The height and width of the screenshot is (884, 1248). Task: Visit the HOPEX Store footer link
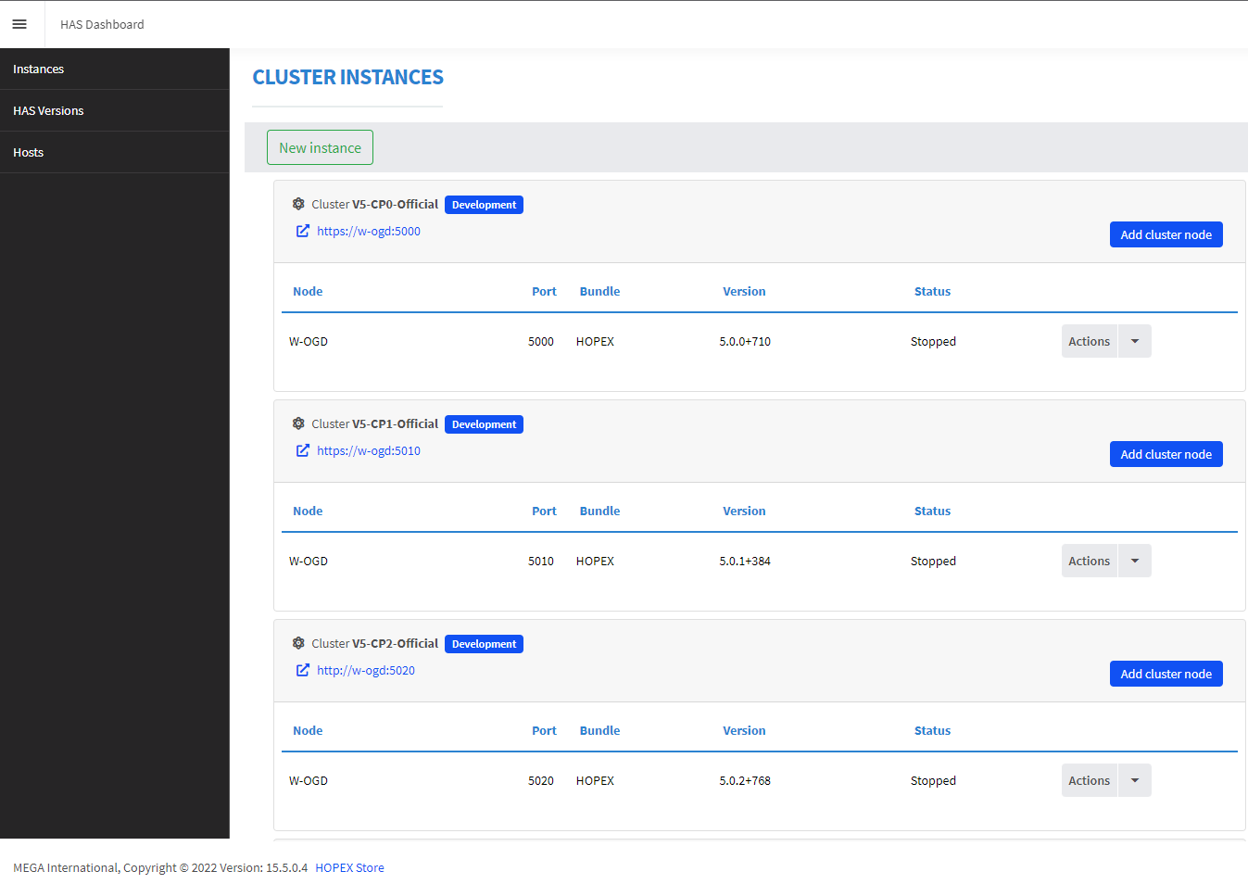coord(349,868)
